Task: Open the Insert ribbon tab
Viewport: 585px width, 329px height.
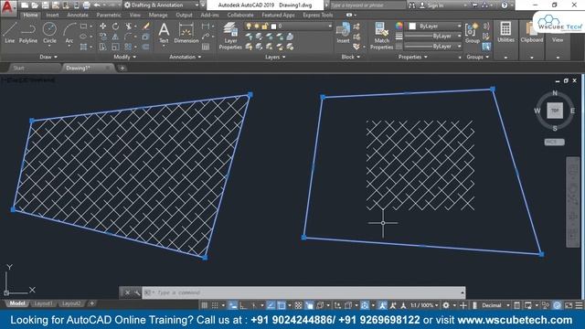Action: coord(52,16)
